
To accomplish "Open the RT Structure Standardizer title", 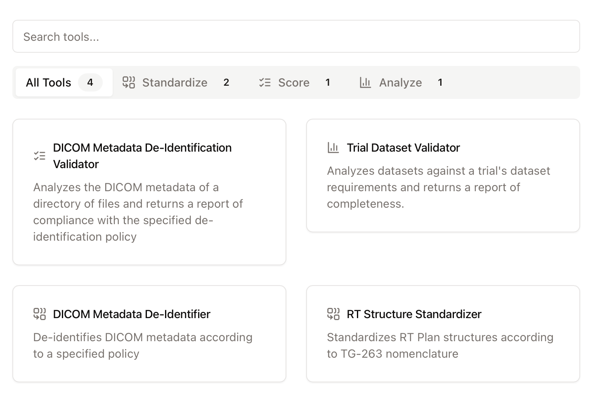I will tap(414, 314).
